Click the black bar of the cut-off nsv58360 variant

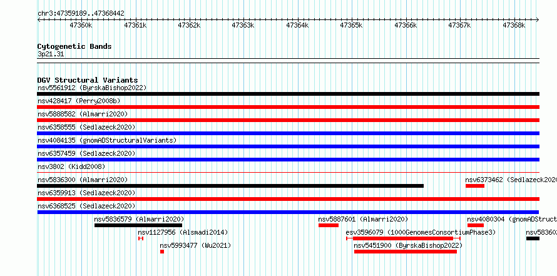pyautogui.click(x=533, y=238)
